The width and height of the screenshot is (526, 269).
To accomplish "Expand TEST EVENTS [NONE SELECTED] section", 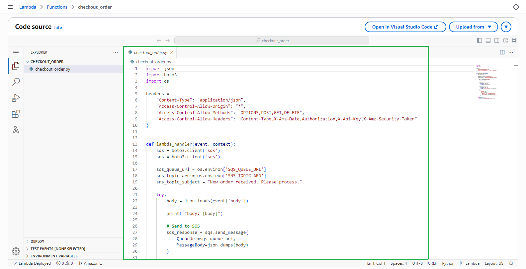I will coord(73,249).
